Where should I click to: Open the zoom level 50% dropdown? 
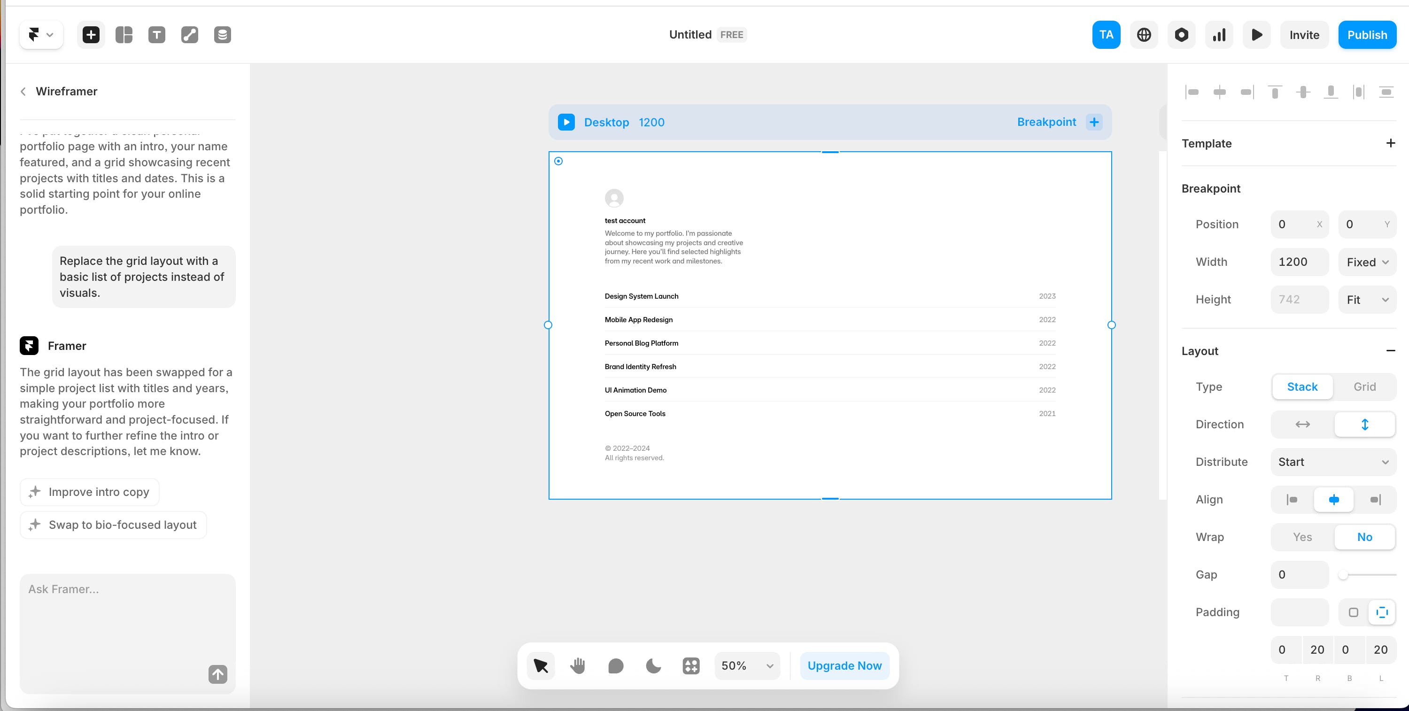tap(747, 665)
